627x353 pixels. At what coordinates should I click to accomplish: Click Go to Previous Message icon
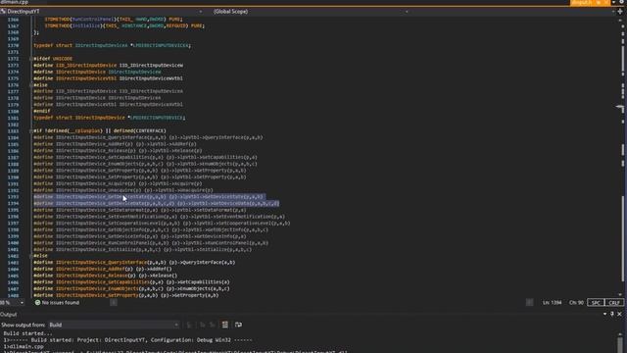[x=203, y=325]
